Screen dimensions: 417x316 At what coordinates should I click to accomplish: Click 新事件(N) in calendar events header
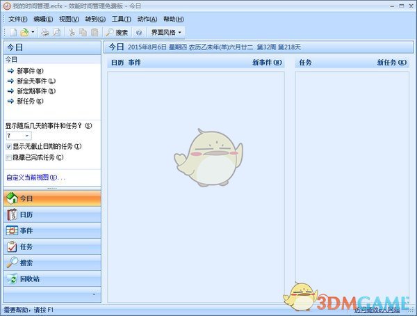267,63
